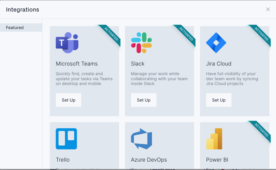The height and width of the screenshot is (170, 276).
Task: Click the Trello card title
Action: (63, 160)
